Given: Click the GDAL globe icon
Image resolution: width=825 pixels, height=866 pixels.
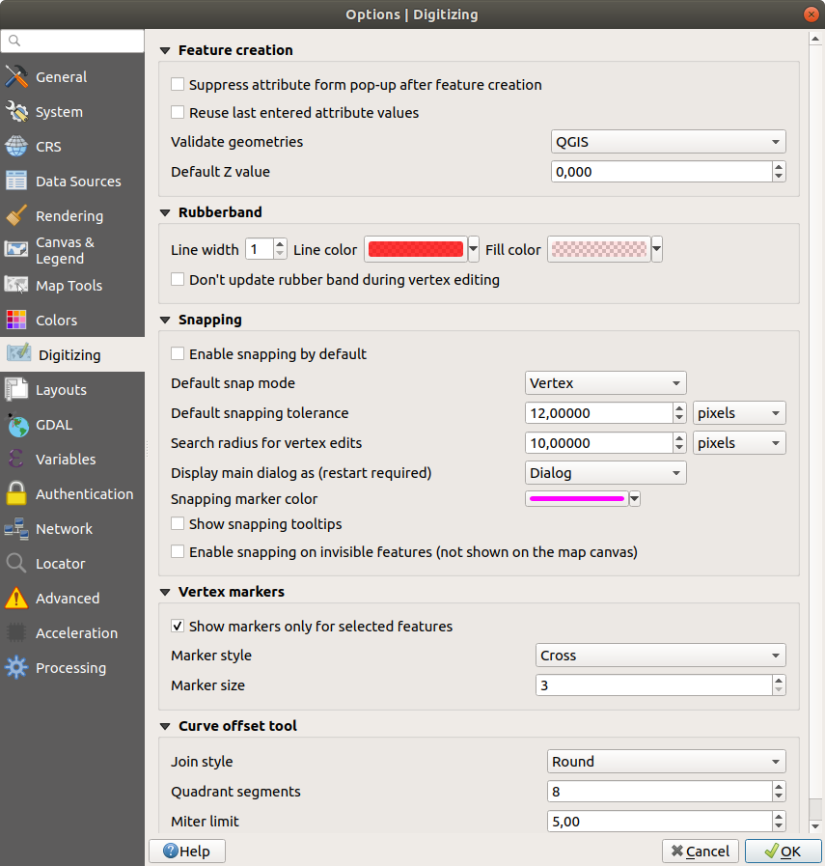Looking at the screenshot, I should [x=16, y=425].
